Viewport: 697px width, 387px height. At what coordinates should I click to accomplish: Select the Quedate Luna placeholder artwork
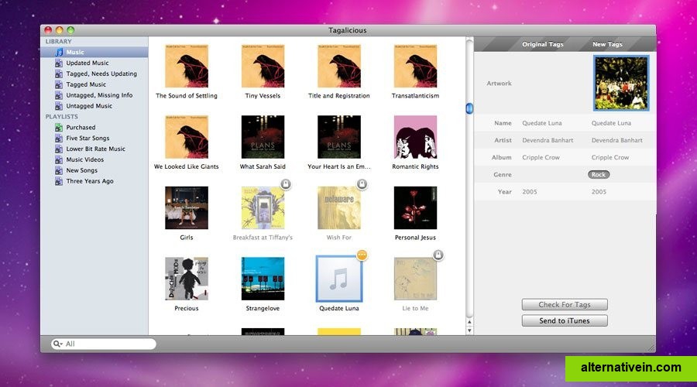click(339, 279)
